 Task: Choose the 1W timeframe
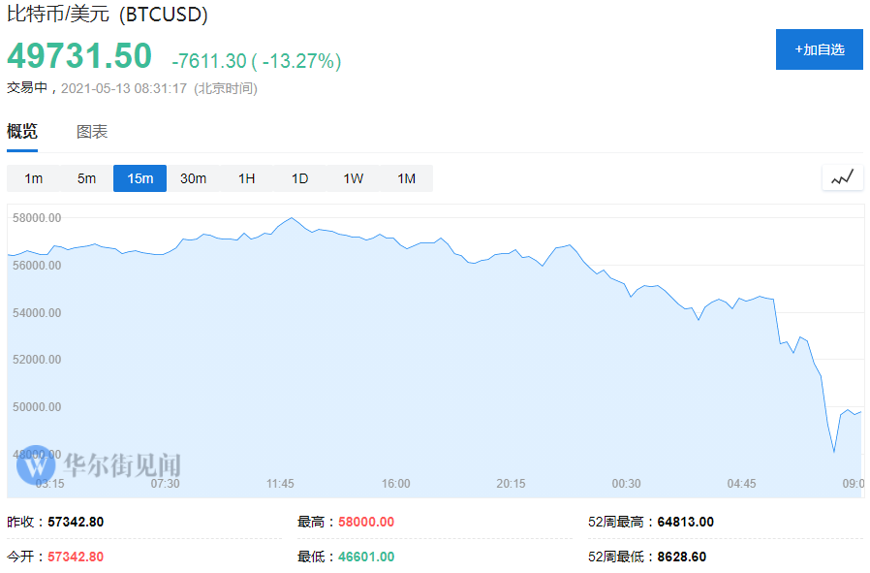(x=353, y=178)
